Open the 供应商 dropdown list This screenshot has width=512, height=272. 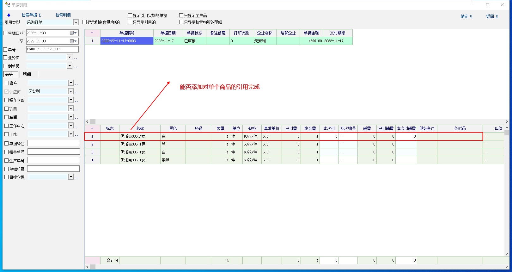[71, 91]
